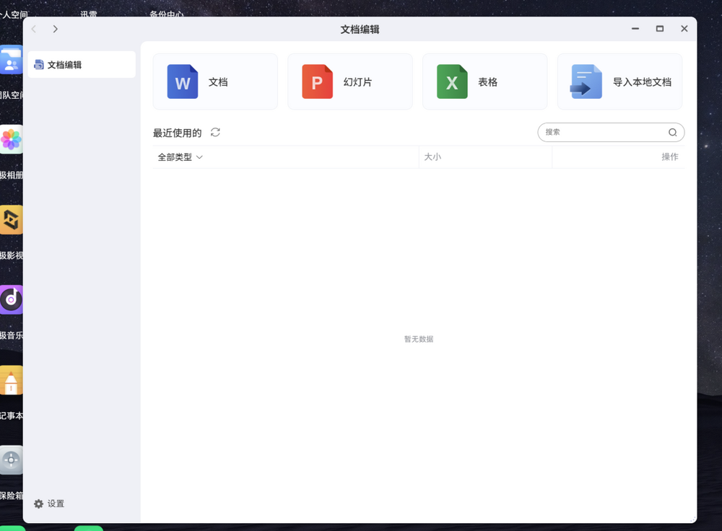The height and width of the screenshot is (531, 722).
Task: Go back with the left arrow
Action: 34,29
